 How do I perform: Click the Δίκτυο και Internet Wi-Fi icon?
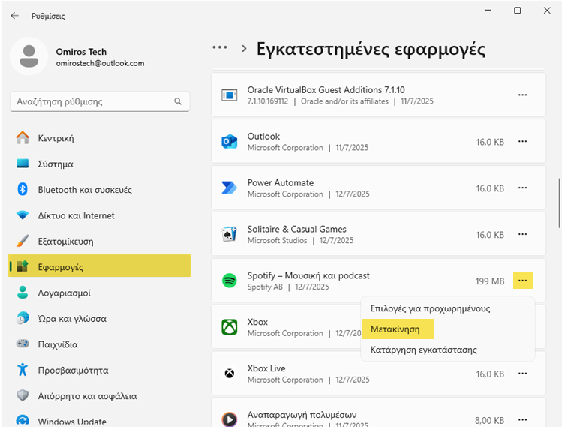click(23, 215)
